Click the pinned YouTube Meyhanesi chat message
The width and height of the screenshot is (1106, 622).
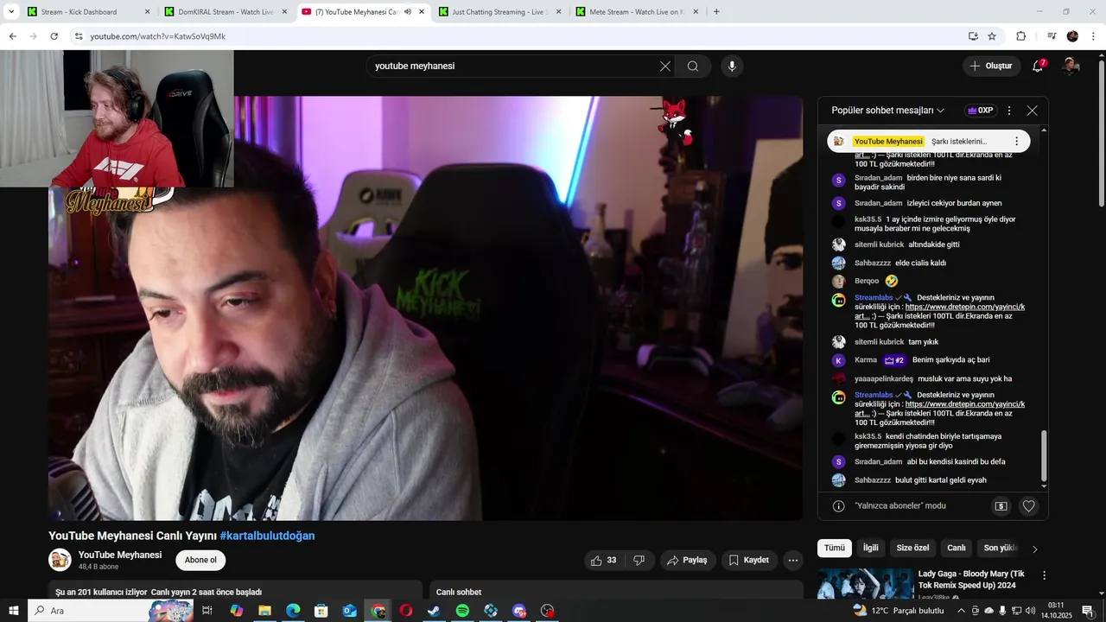[929, 141]
